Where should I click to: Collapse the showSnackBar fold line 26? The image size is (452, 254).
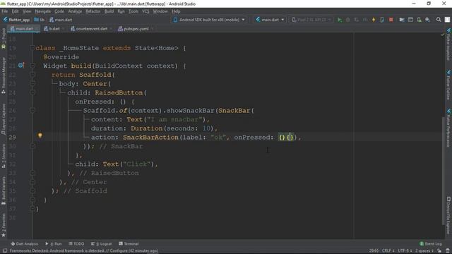[32, 110]
